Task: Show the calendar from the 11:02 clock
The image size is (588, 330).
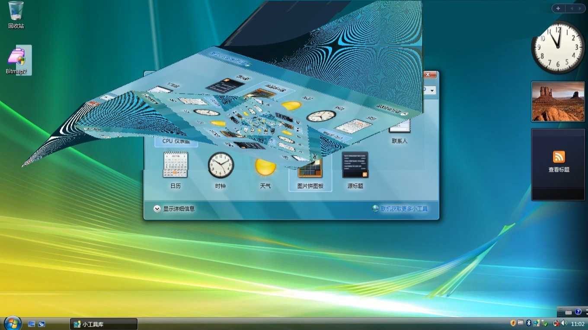Action: click(578, 324)
